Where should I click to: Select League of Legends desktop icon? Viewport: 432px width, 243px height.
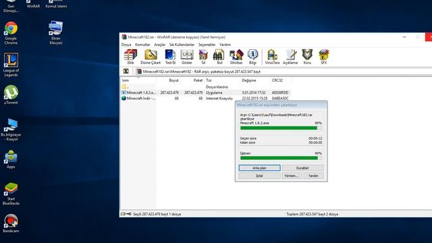coord(11,65)
